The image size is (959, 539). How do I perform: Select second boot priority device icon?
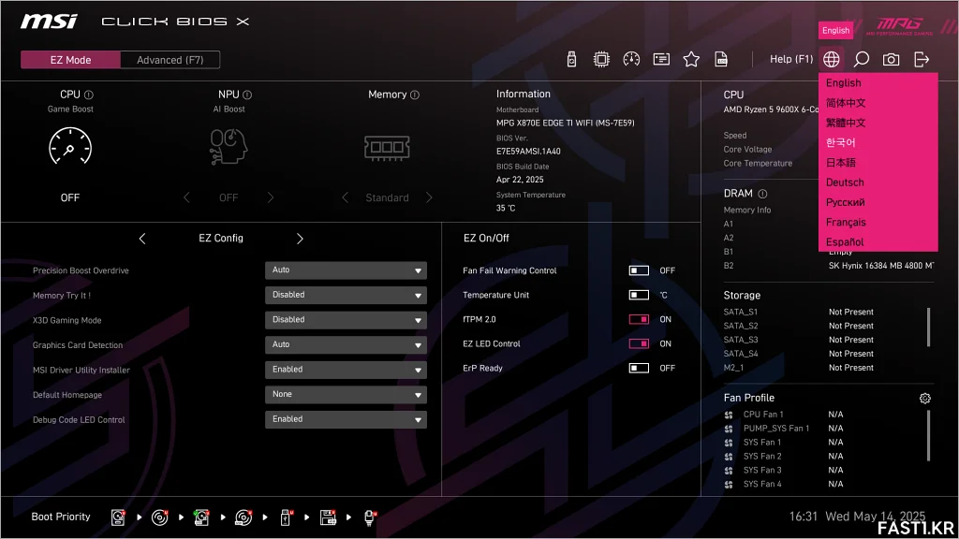(x=159, y=517)
